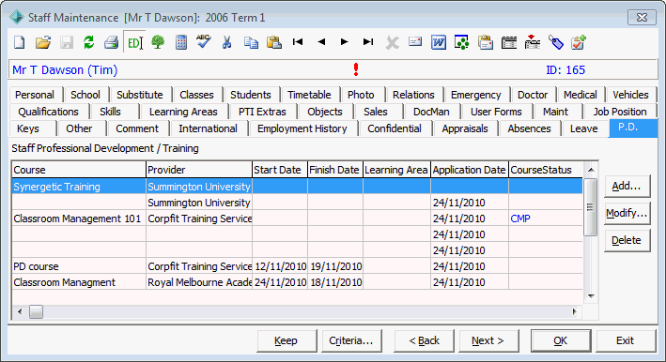Select the Classroom Managment row
This screenshot has height=362, width=666.
[297, 282]
